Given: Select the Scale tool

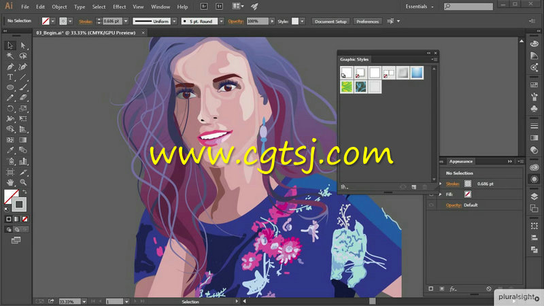Looking at the screenshot, I should 23,109.
